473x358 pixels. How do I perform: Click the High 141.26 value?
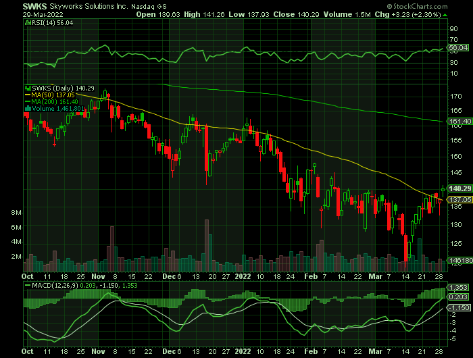204,14
